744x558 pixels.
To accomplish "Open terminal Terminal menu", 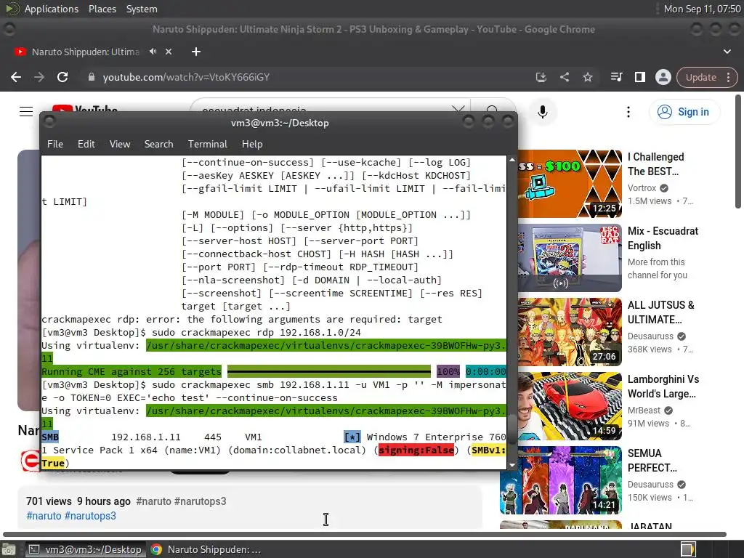I will click(x=207, y=144).
